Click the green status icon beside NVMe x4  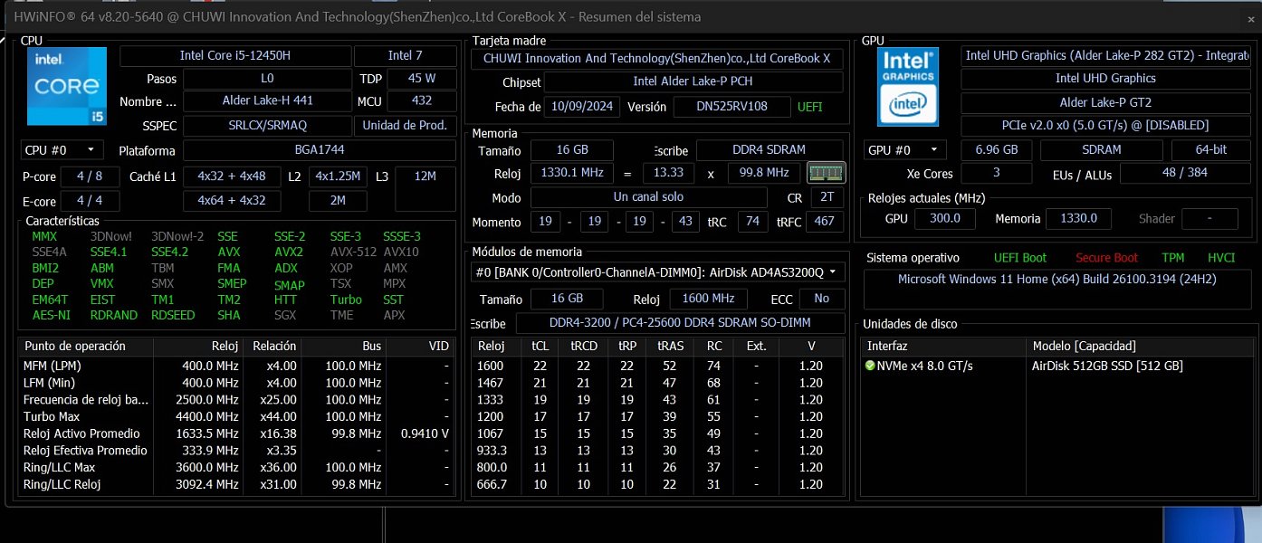(870, 366)
